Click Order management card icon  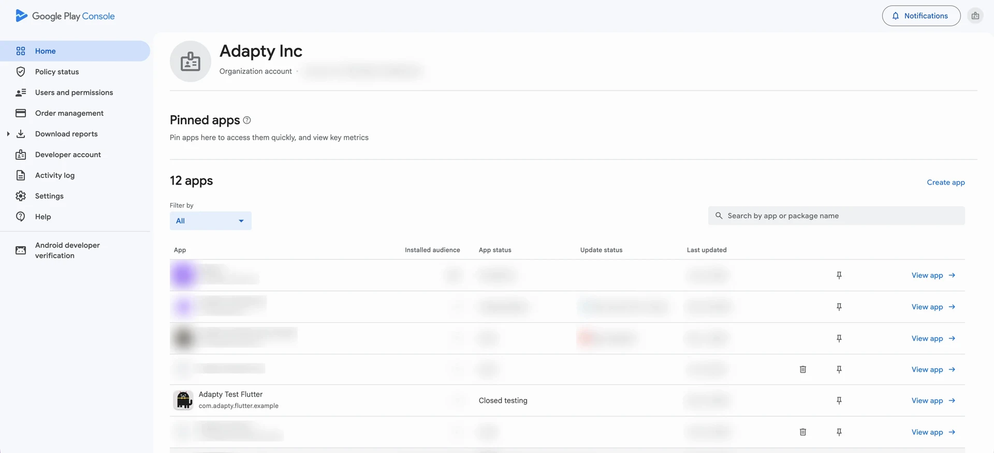21,113
